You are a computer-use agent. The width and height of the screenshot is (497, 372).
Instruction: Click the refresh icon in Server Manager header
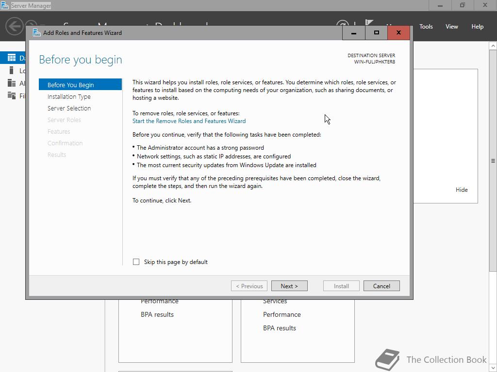pos(343,23)
